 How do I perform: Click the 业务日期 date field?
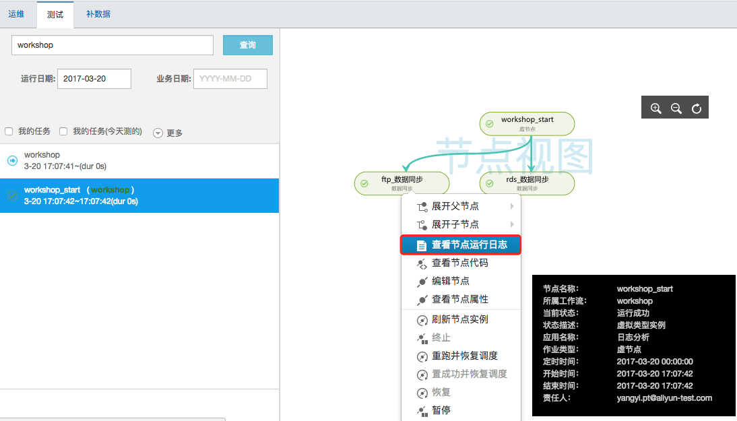pyautogui.click(x=230, y=79)
